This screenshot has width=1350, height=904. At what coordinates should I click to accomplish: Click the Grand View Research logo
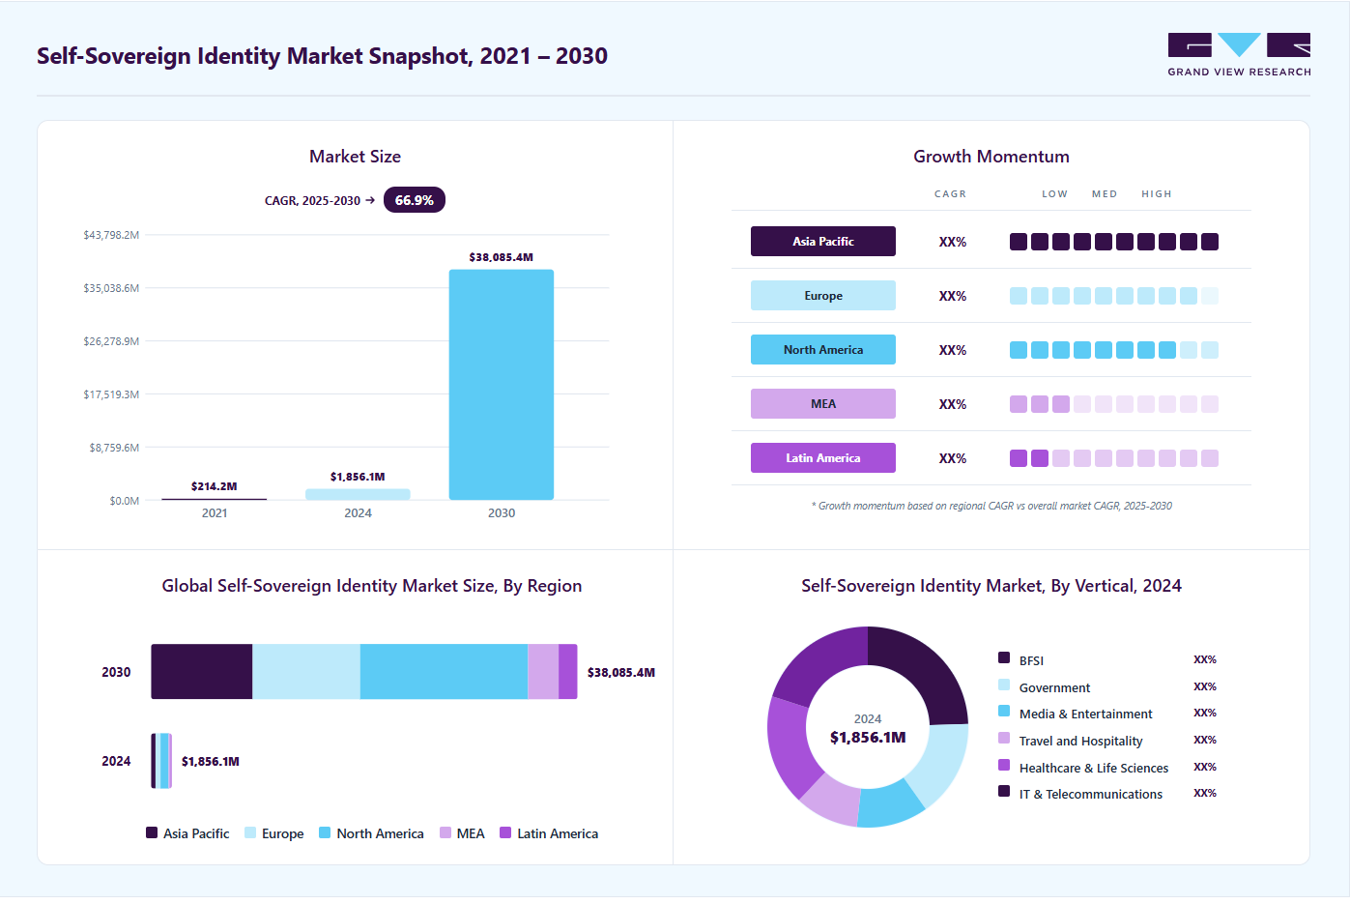(1239, 55)
